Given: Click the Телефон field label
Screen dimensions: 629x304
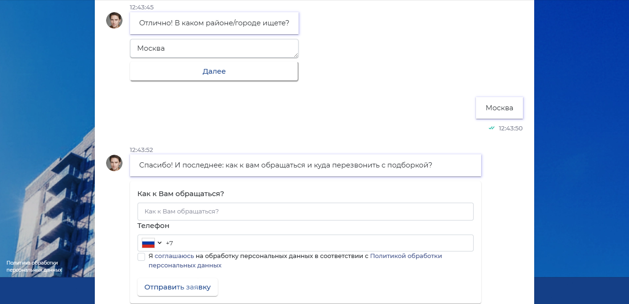Looking at the screenshot, I should click(x=153, y=226).
